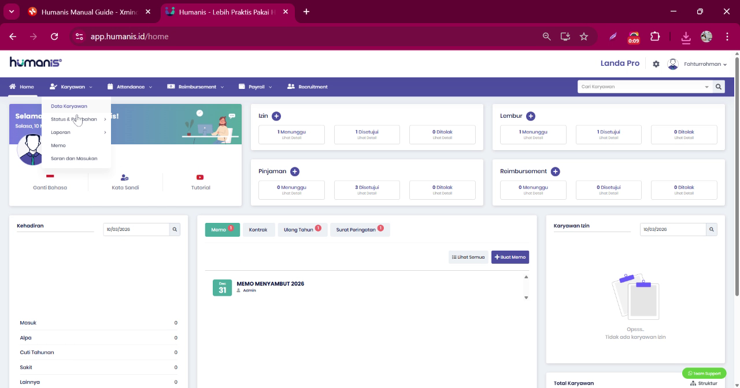This screenshot has width=740, height=388.
Task: Expand the Karyawan menu
Action: pyautogui.click(x=71, y=87)
